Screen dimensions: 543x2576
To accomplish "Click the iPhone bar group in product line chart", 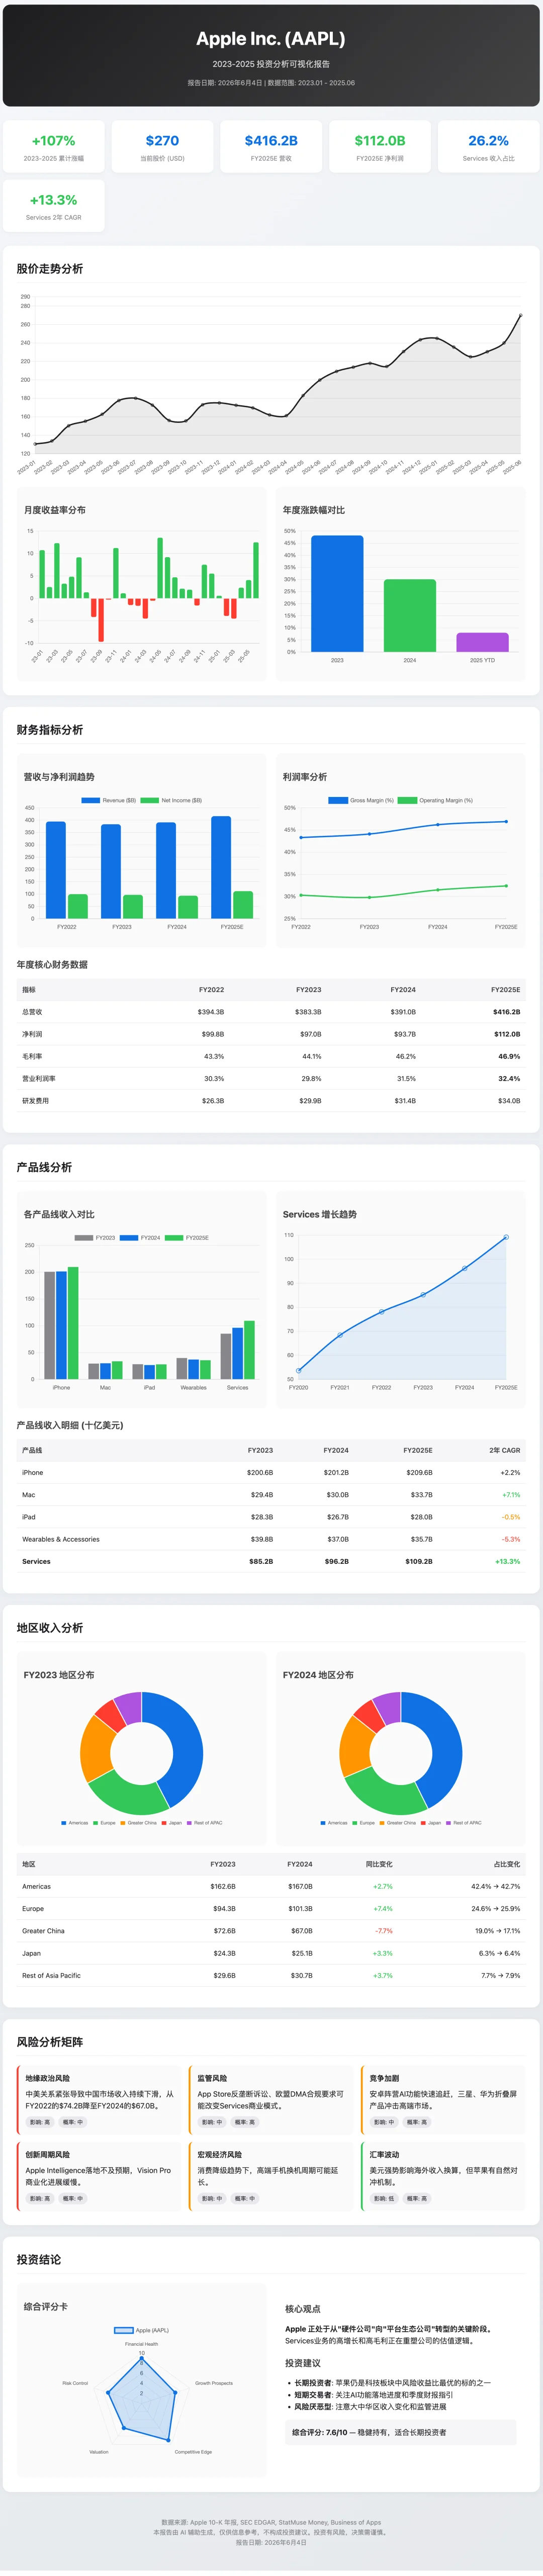I will [61, 1323].
